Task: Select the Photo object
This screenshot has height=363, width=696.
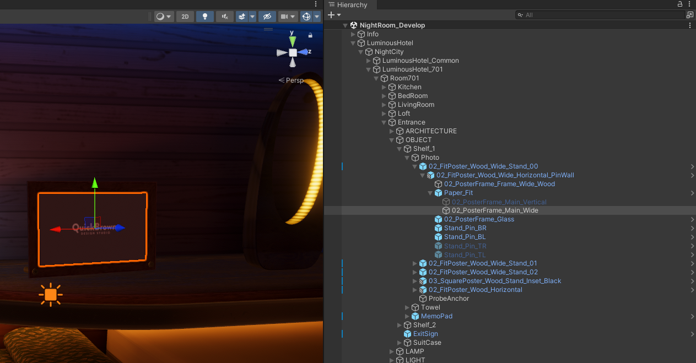Action: pos(430,158)
